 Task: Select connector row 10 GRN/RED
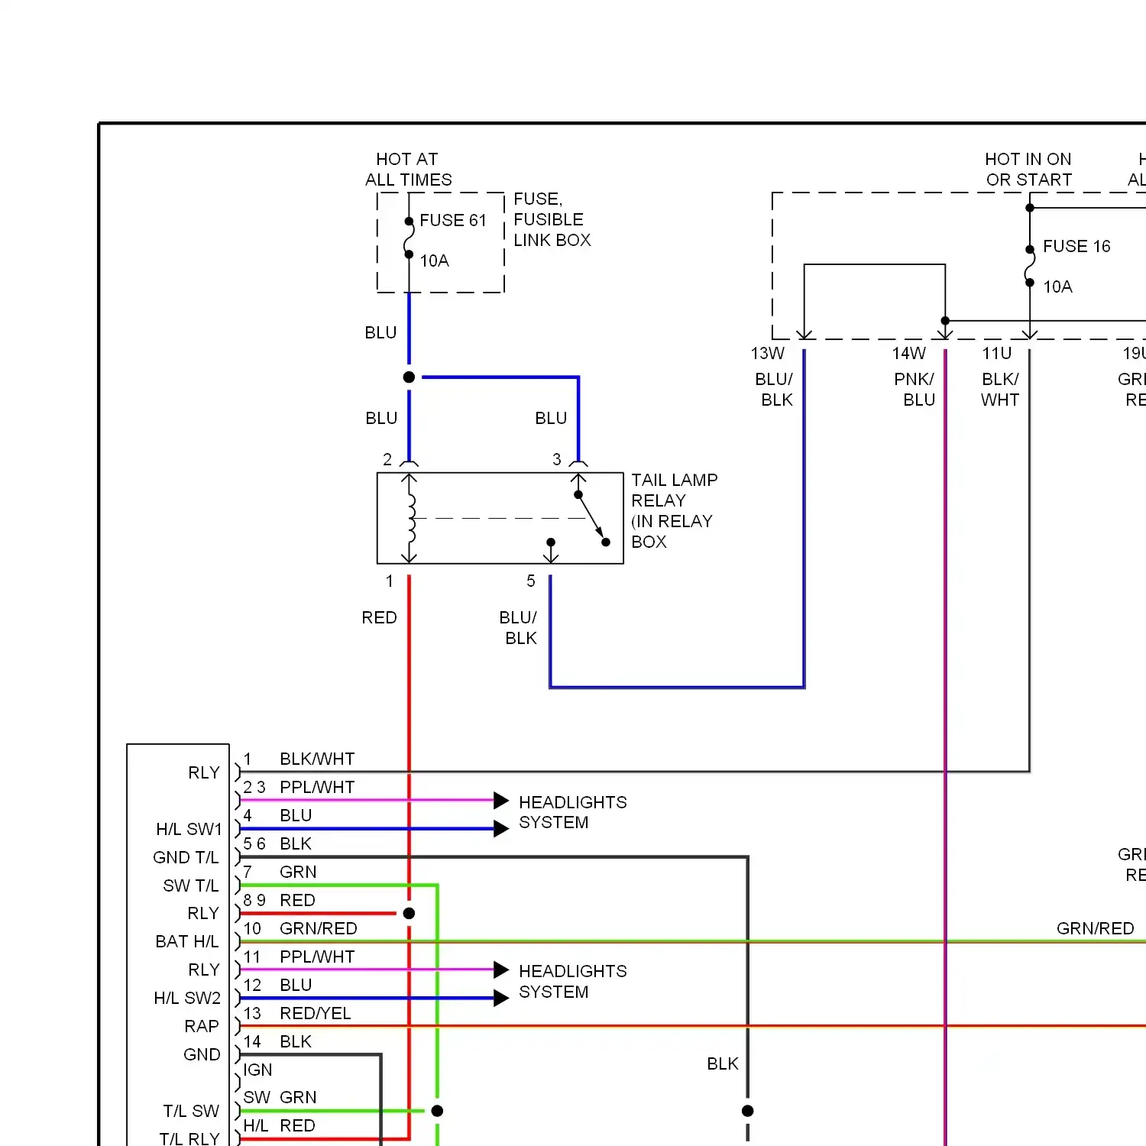pos(300,929)
